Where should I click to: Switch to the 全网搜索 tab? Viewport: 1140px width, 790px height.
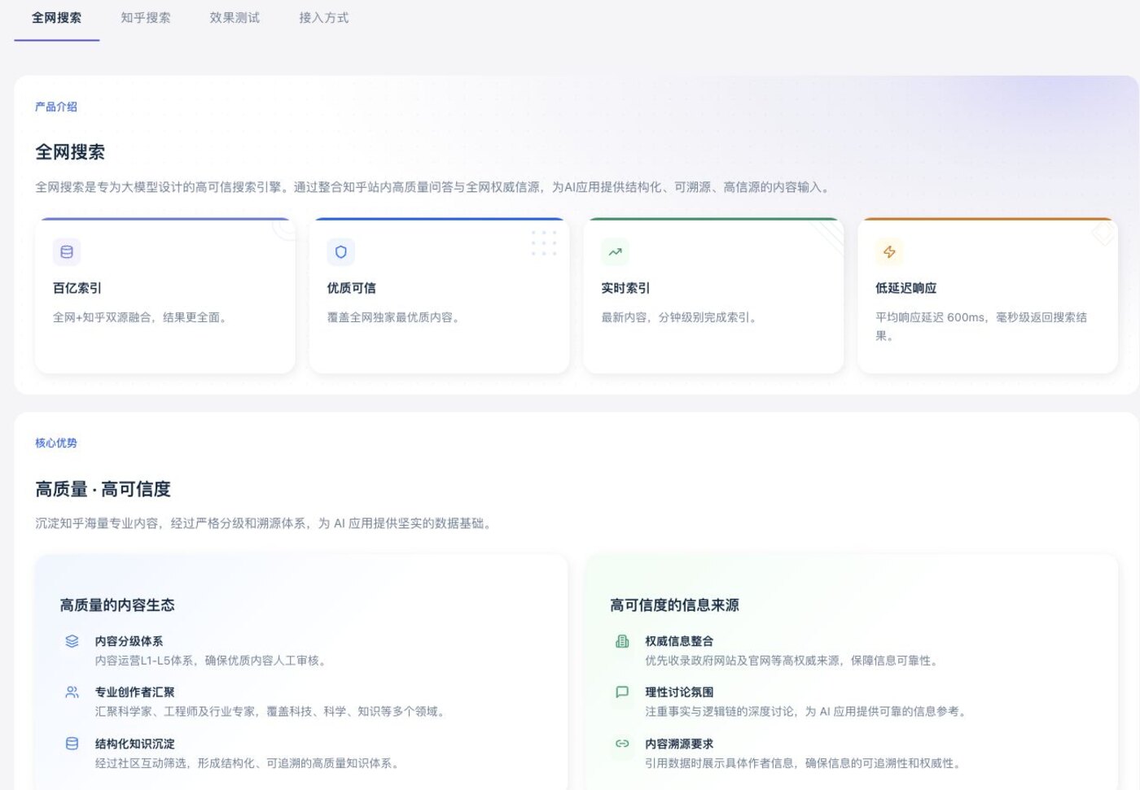point(56,18)
